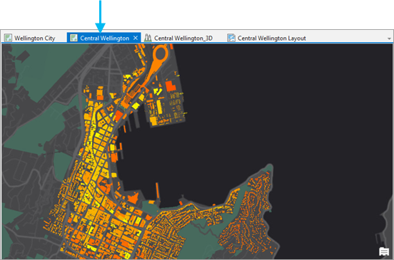Expand the view tabs dropdown arrow

pos(389,38)
